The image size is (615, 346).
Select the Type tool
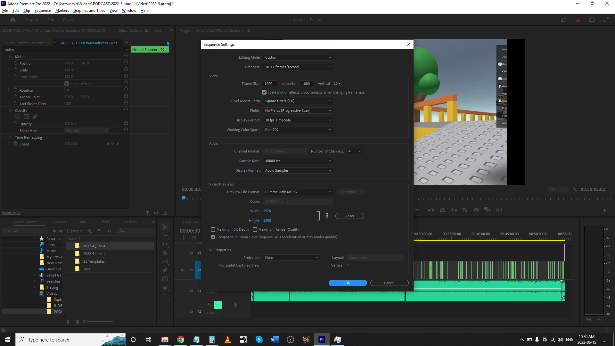pos(165,296)
